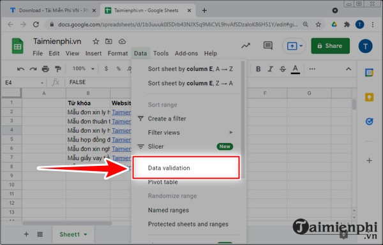Bookmark this page star icon
This screenshot has height=245, width=383.
pyautogui.click(x=318, y=24)
